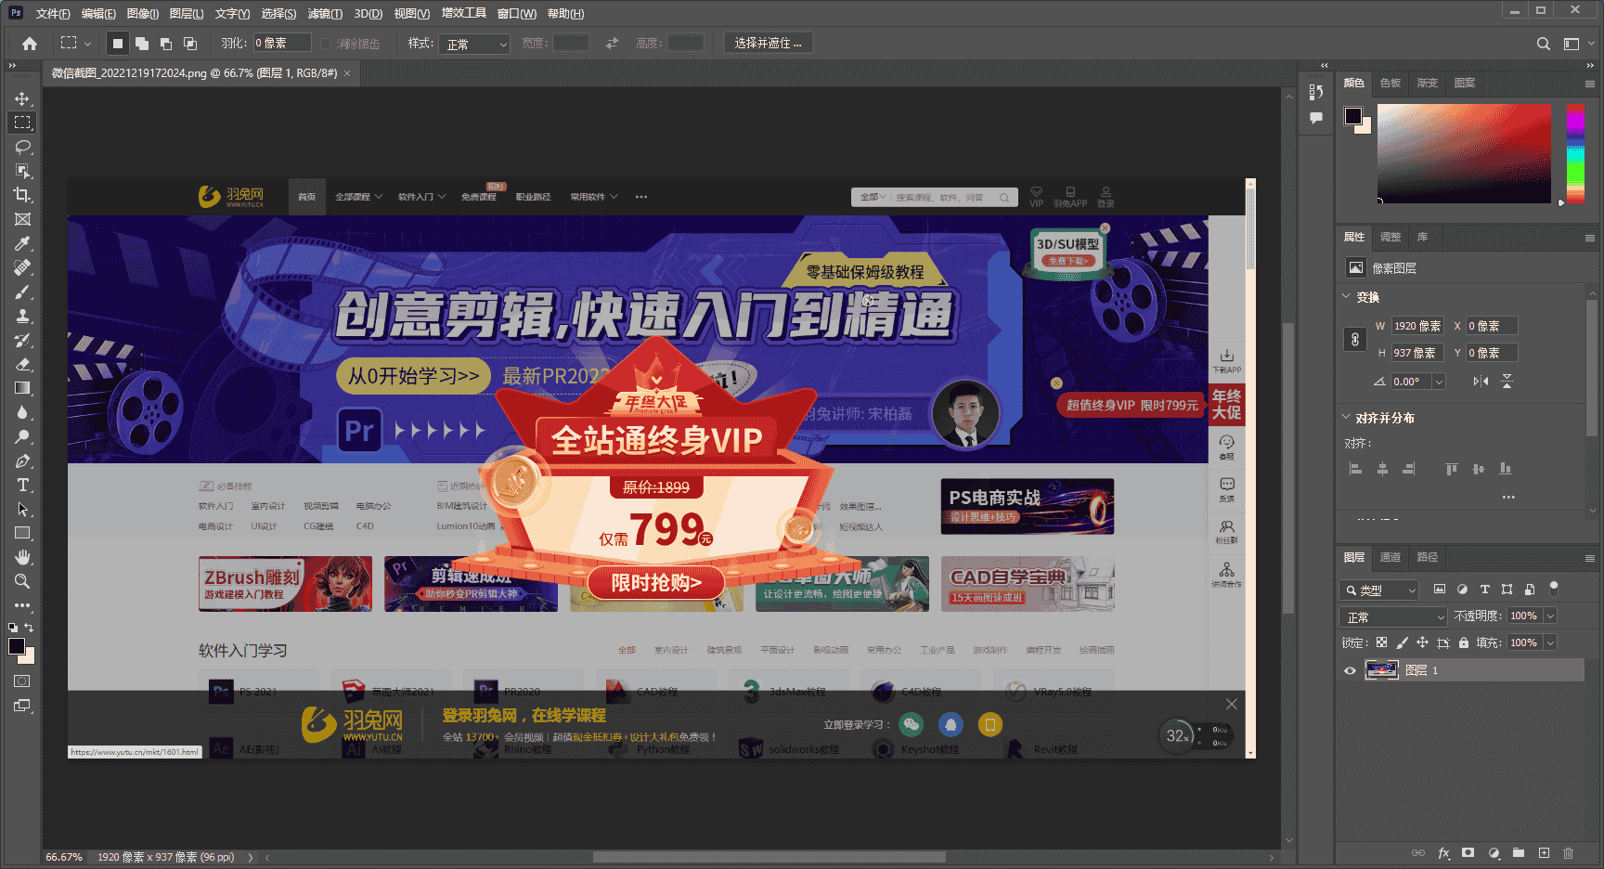
Task: Collapse the 变换 transform section
Action: (1347, 297)
